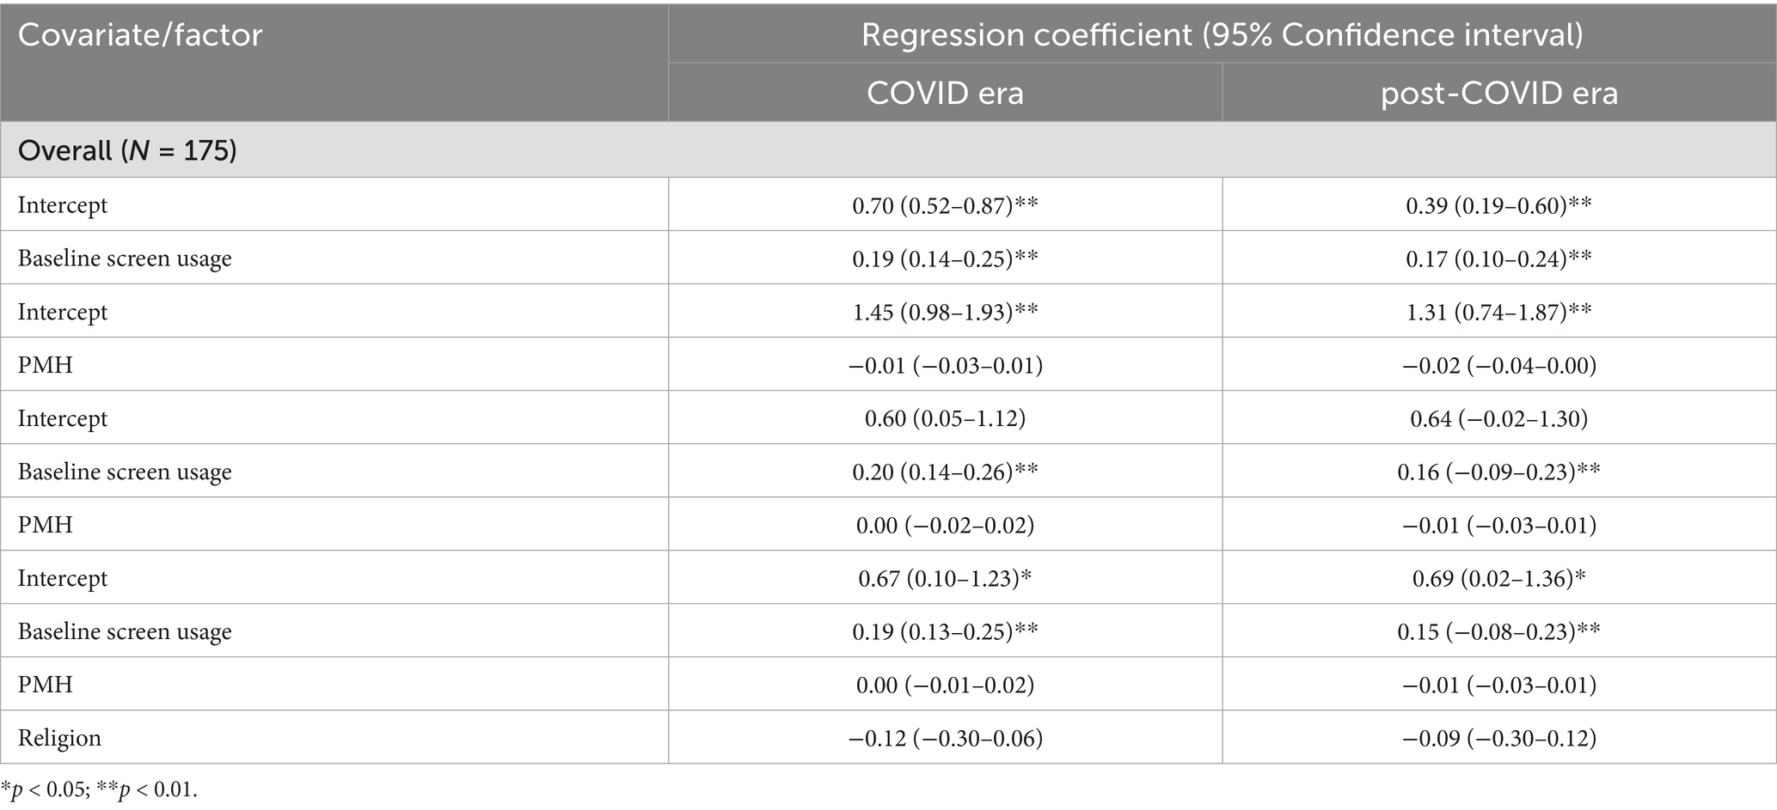Viewport: 1777px width, 810px height.
Task: Click the Covariate/factor column header
Action: [x=140, y=35]
